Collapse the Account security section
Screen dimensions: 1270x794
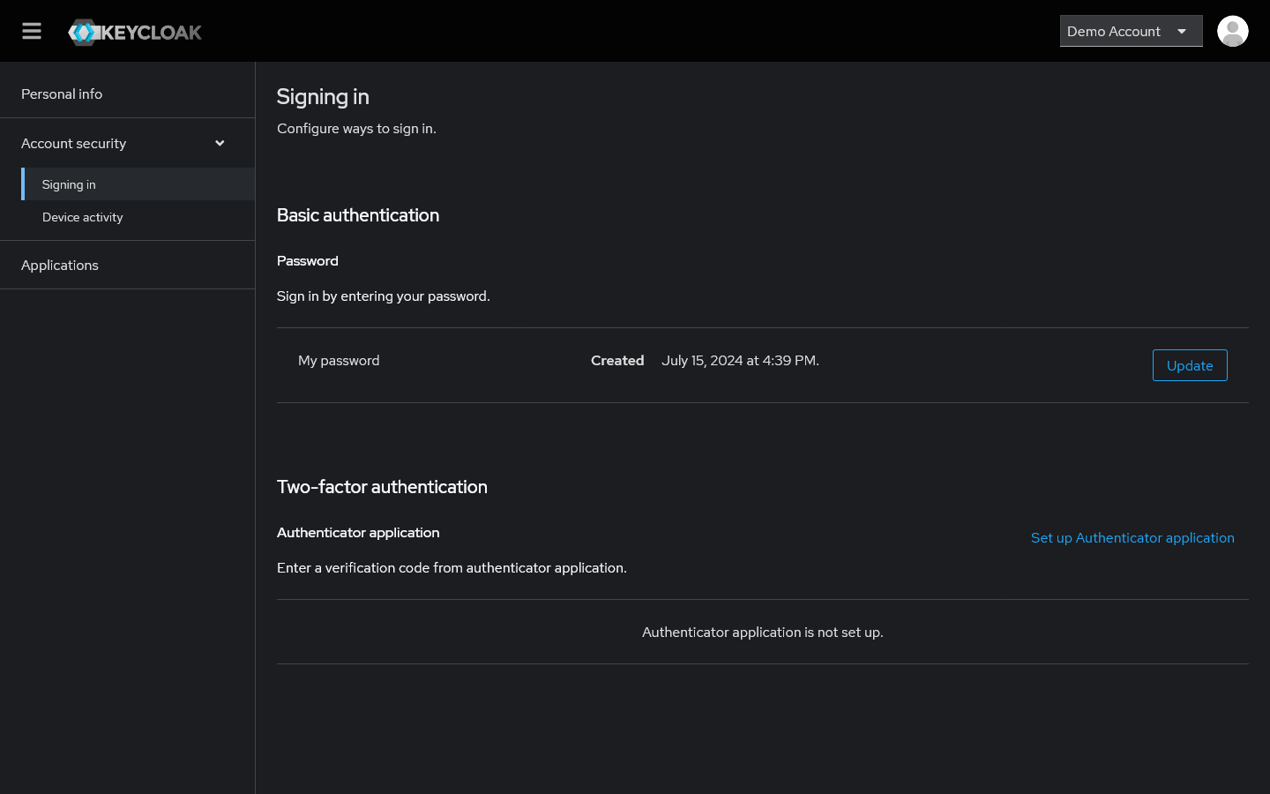[219, 142]
